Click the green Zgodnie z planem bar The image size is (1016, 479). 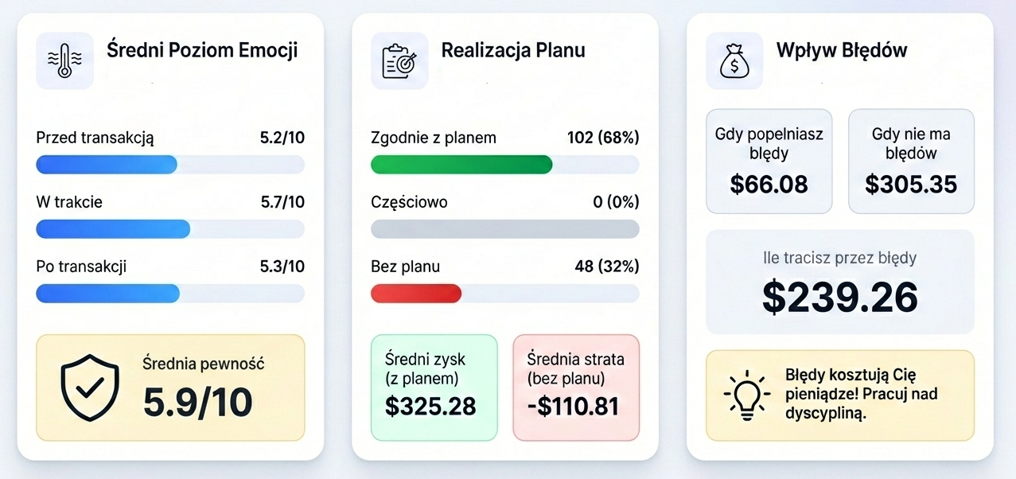(461, 165)
